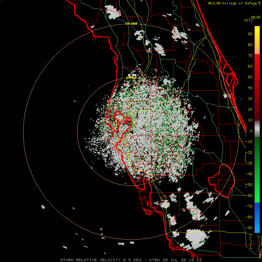Click the -10 value on velocity scale

[249, 142]
